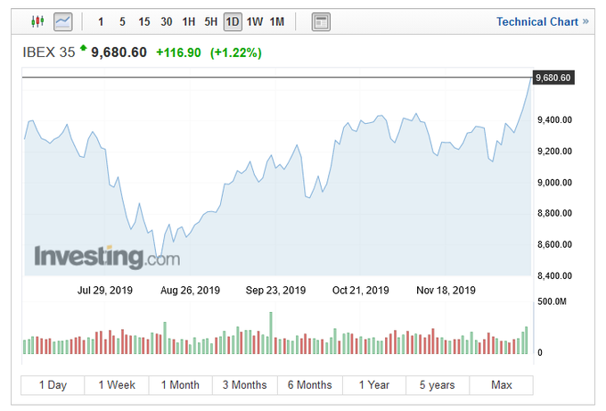Choose the 1H interval
Viewport: 606px width, 411px height.
click(x=189, y=21)
